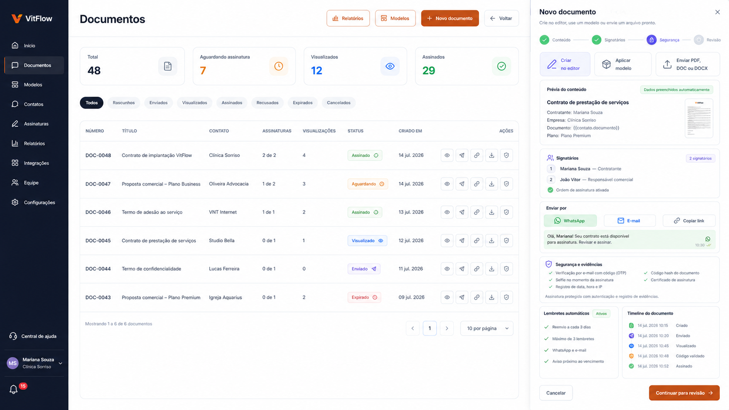Filter by Todos tab
The height and width of the screenshot is (410, 729).
pos(92,103)
